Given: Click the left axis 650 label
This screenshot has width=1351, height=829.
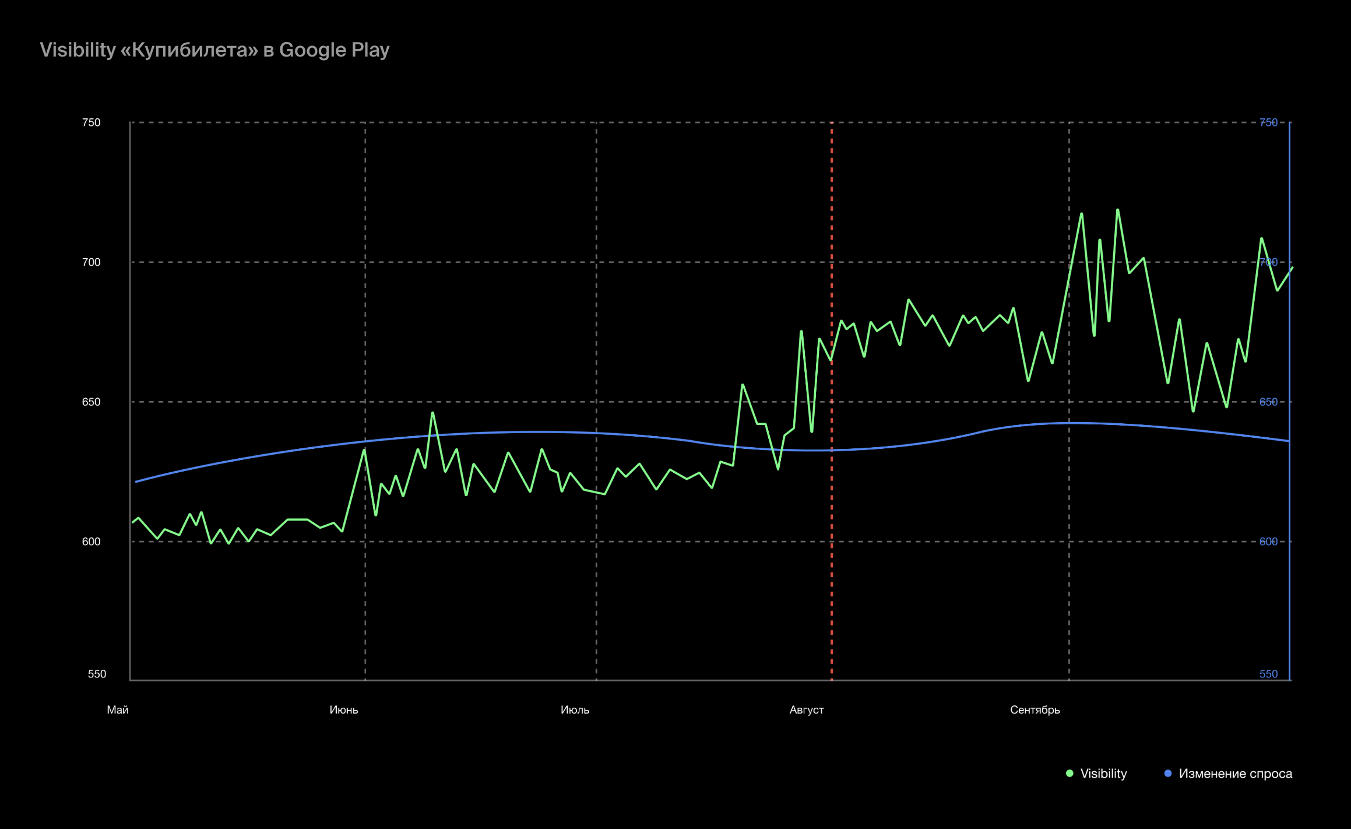Looking at the screenshot, I should point(91,402).
